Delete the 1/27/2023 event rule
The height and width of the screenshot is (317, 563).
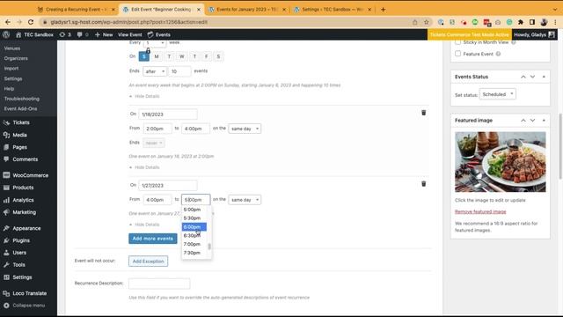424,184
